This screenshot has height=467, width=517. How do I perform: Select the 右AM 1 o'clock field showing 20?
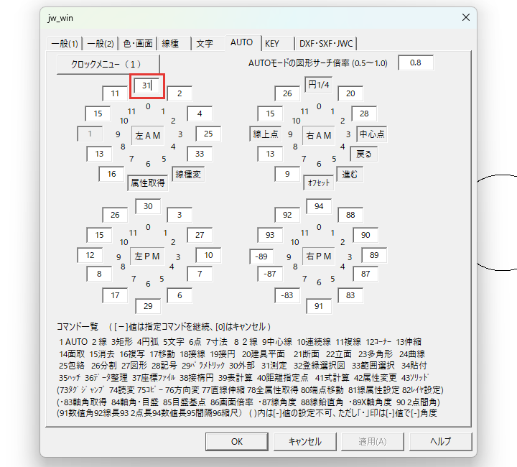coord(350,93)
